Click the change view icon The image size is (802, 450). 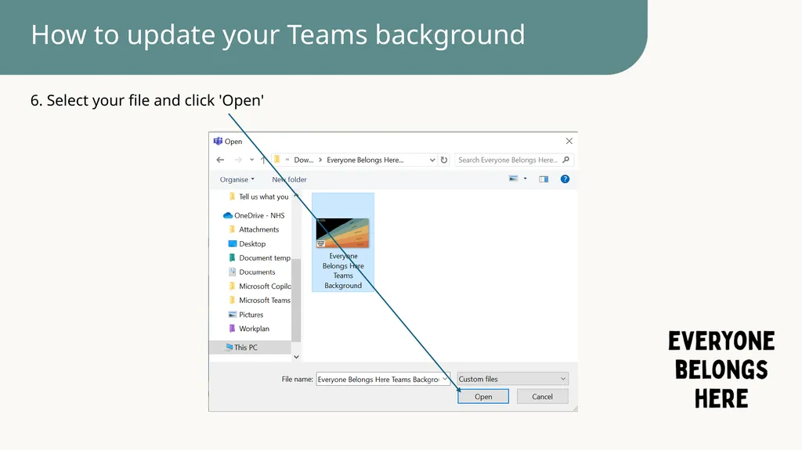[x=513, y=178]
